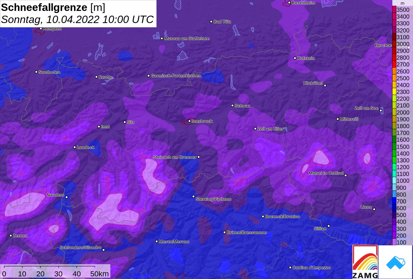Click the 'Schlanders/Silandro' label
The image size is (413, 279).
tap(81, 247)
